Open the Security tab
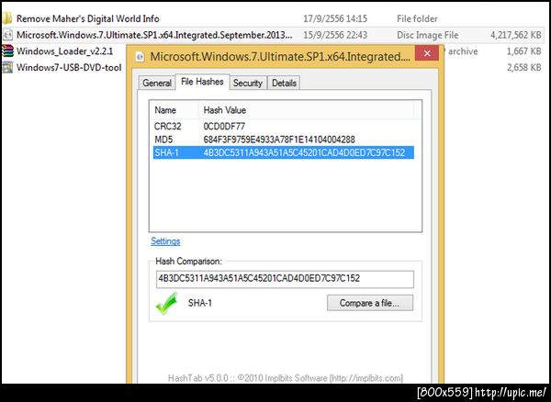Viewport: 551px width, 402px height. pos(248,84)
